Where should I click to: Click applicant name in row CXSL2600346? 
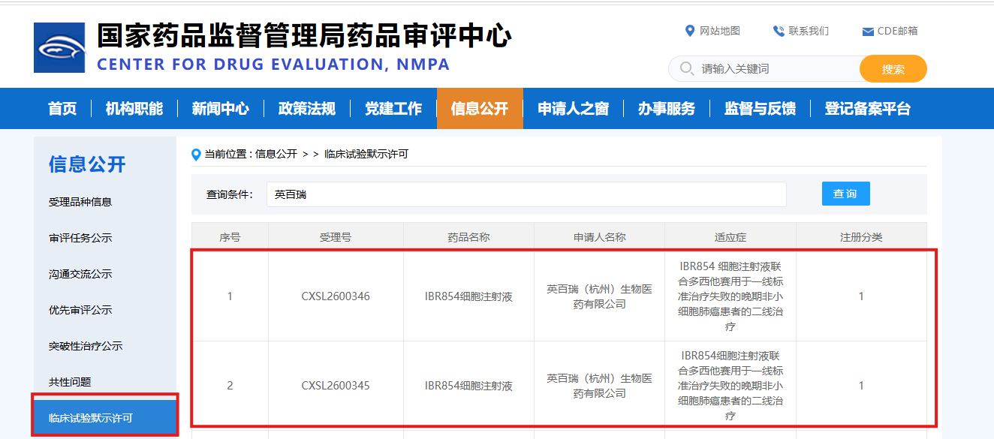(x=599, y=296)
